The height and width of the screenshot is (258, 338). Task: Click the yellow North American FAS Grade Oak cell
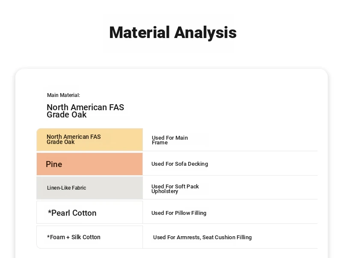90,139
